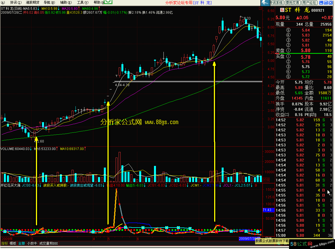Open the 用户论坛 button
The width and height of the screenshot is (335, 249).
coord(309,3)
